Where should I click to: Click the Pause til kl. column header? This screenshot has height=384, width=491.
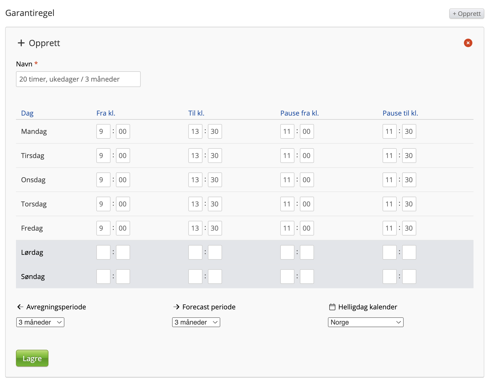(x=400, y=113)
